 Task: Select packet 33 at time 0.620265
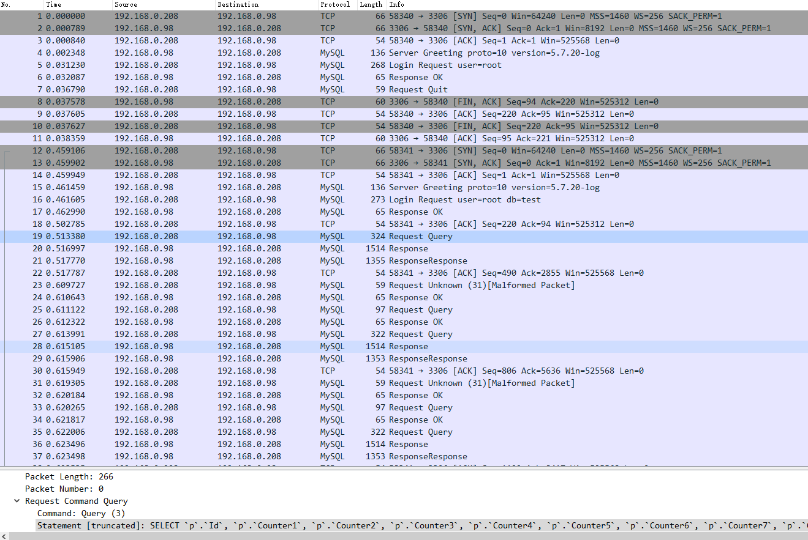coord(404,407)
